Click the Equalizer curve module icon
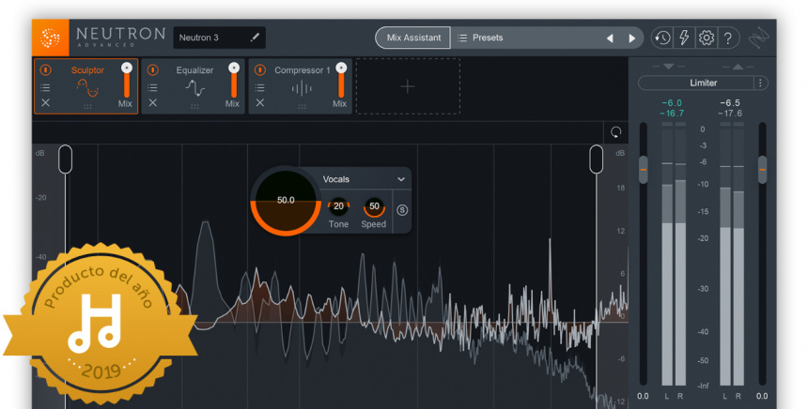The width and height of the screenshot is (808, 409). tap(194, 88)
